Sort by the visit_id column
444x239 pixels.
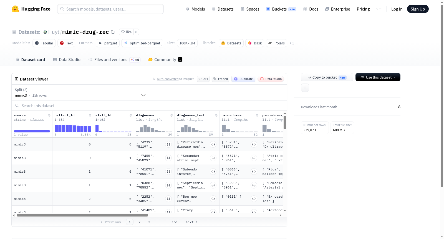tap(131, 115)
